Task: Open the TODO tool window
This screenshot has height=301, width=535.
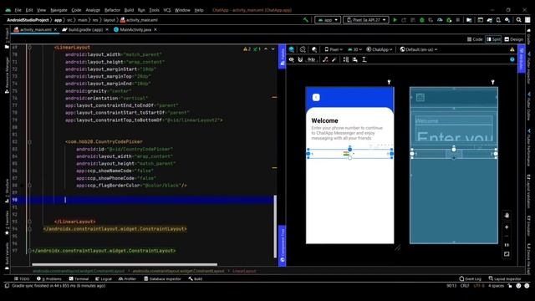Action: [x=22, y=278]
